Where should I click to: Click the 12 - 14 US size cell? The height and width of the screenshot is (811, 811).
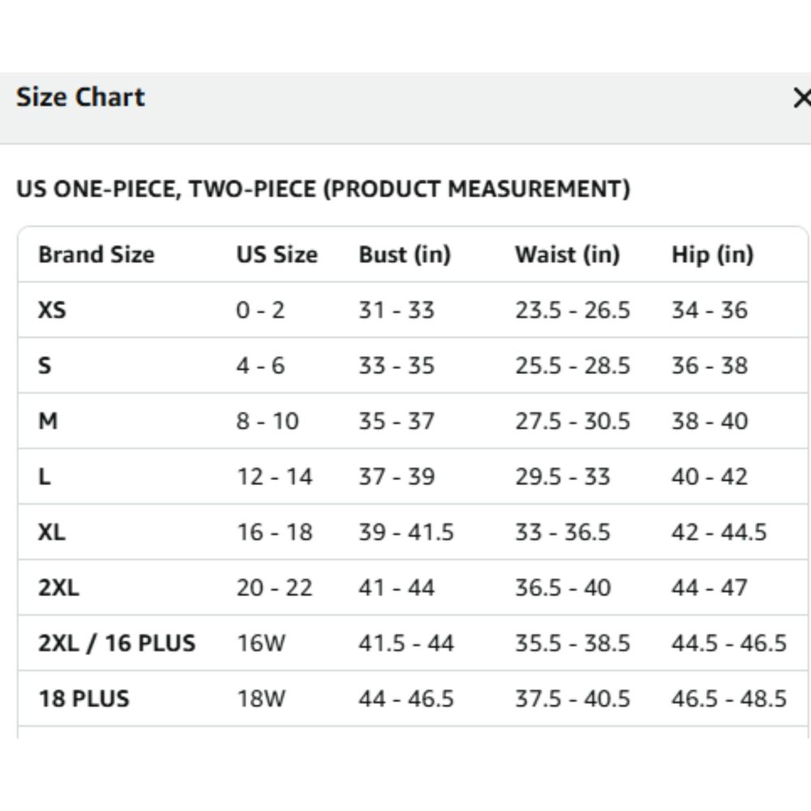point(274,476)
